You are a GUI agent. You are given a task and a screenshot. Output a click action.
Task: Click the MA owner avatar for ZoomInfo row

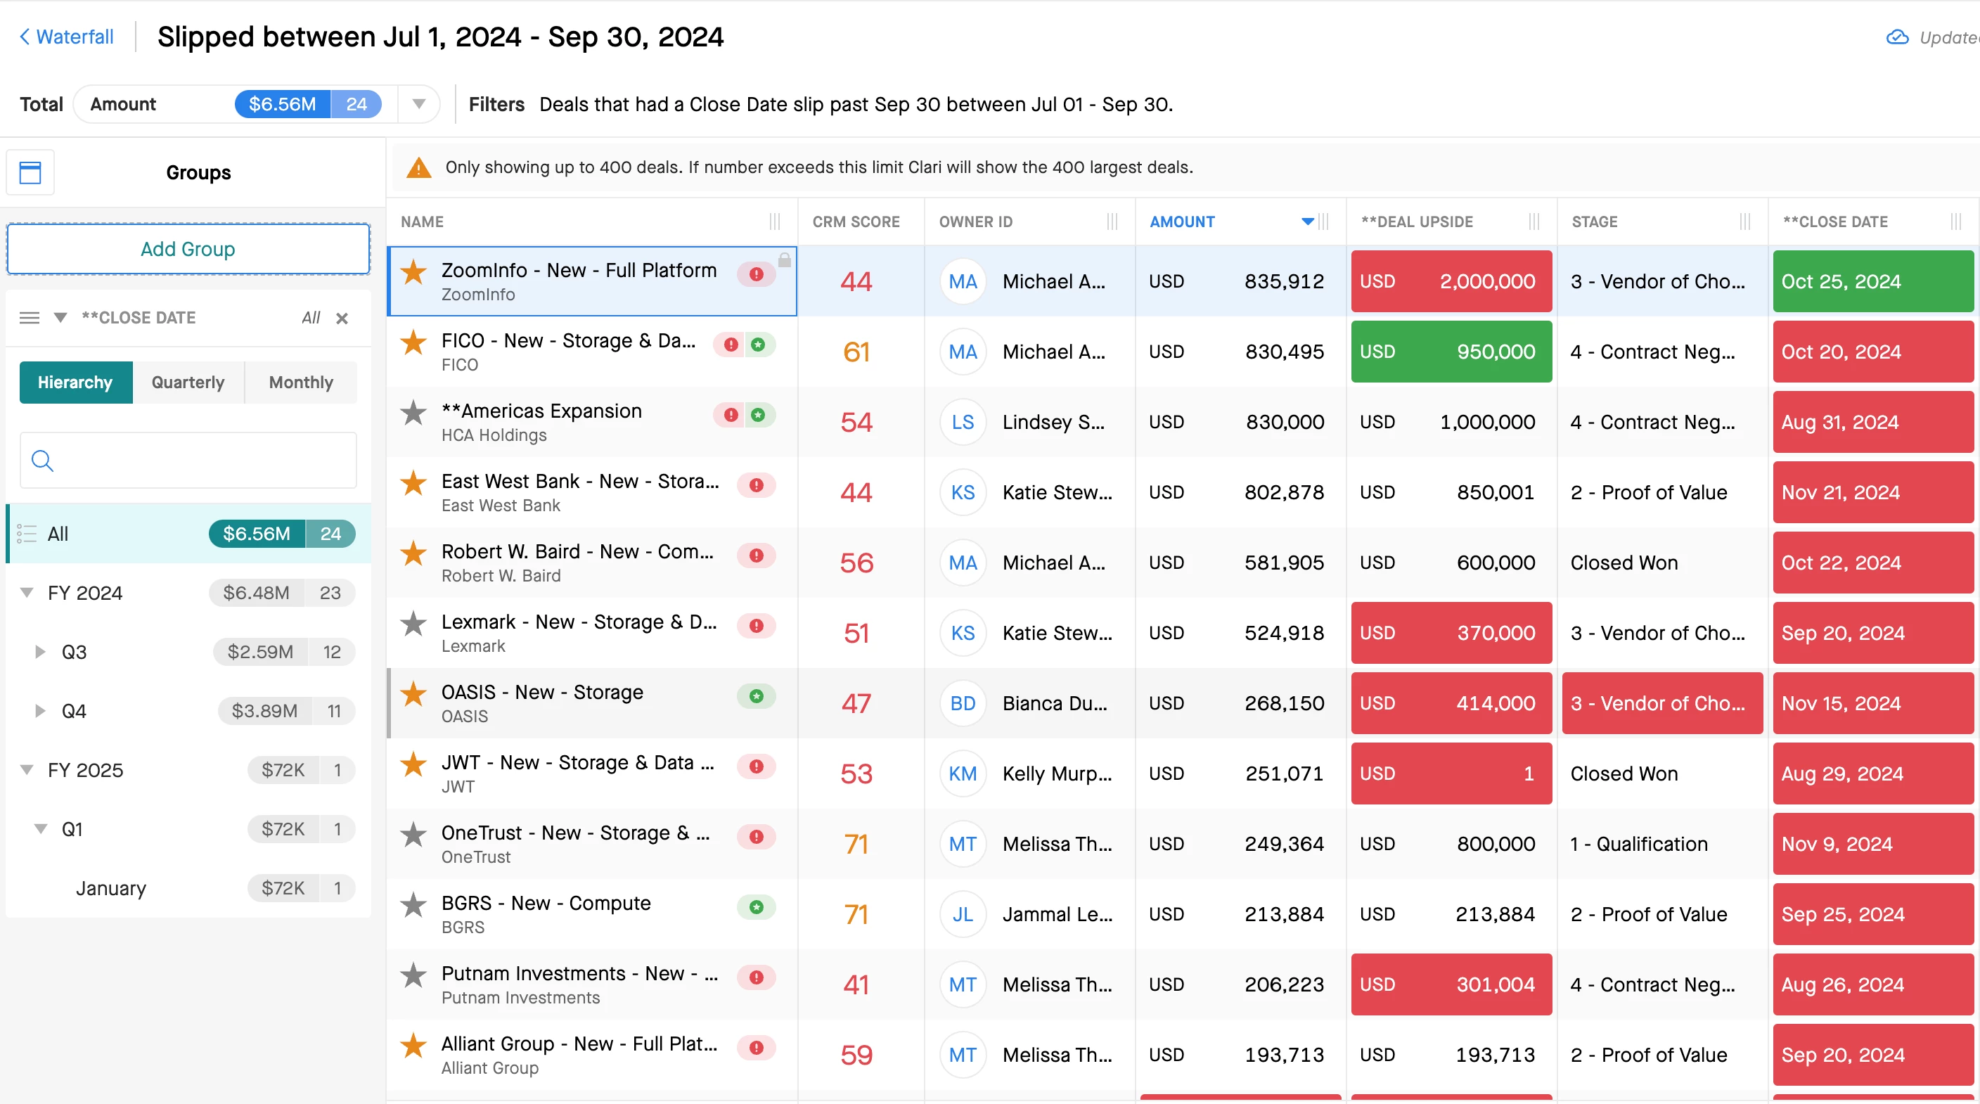963,281
